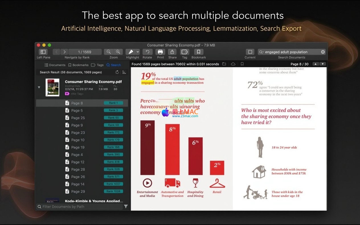Rotate the page using Rotate icon

147,52
